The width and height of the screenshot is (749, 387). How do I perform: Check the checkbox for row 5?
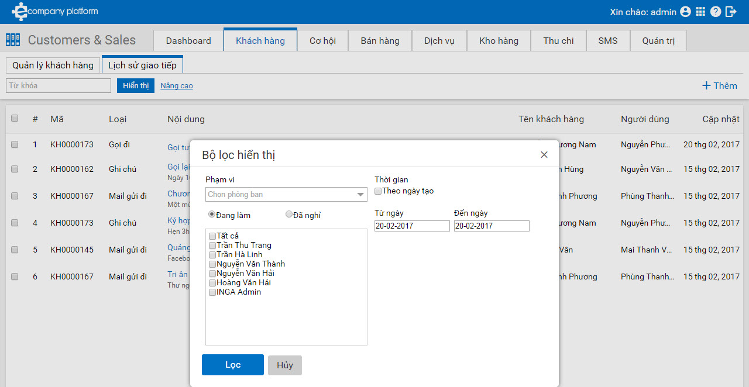[15, 250]
